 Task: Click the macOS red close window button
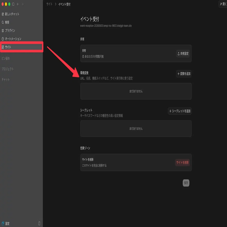click(3, 4)
